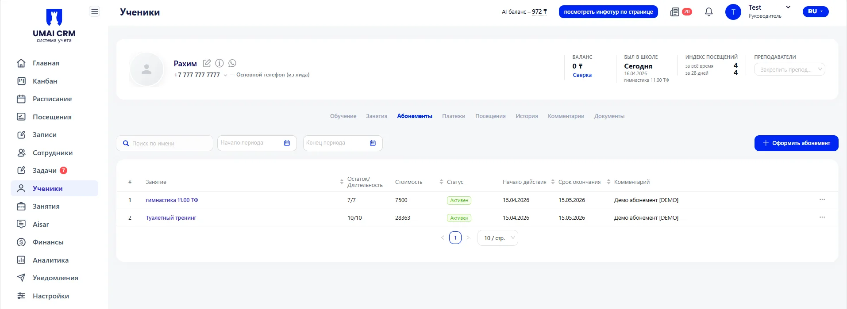Open the Сверка balance link

coord(582,75)
